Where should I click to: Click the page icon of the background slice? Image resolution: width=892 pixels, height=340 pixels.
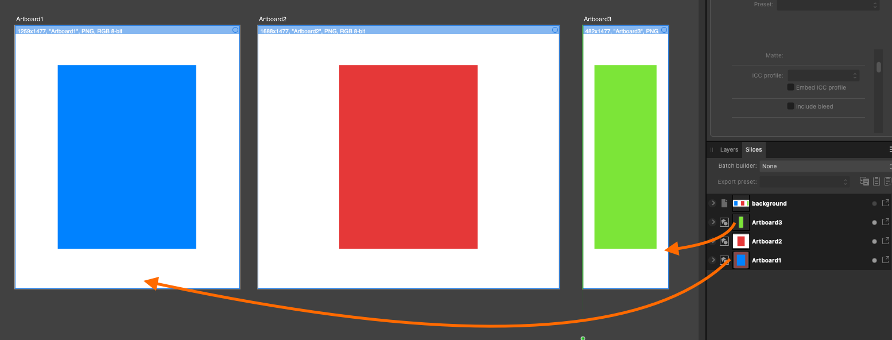724,203
